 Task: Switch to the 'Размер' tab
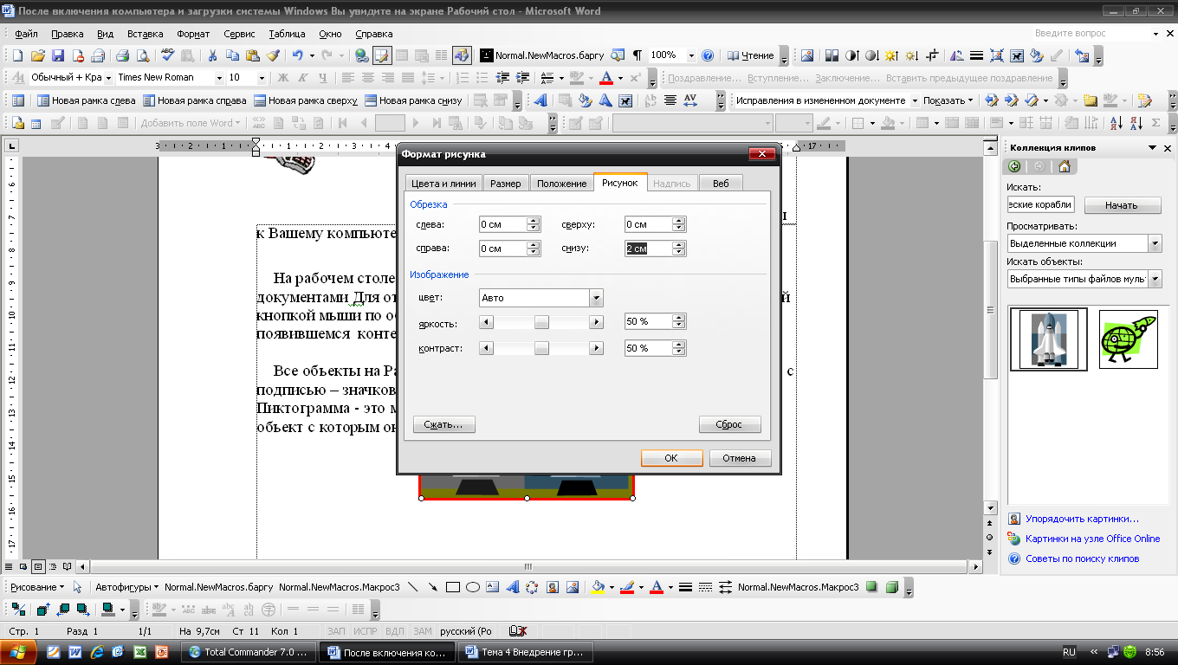pos(506,184)
